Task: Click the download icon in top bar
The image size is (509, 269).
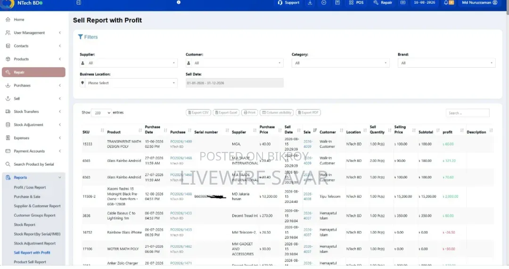Action: pos(310,3)
